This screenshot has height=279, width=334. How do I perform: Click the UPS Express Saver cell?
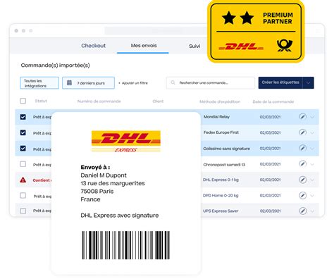pos(221,211)
